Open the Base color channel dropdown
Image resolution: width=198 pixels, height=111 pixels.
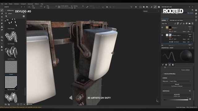pyautogui.click(x=166, y=23)
